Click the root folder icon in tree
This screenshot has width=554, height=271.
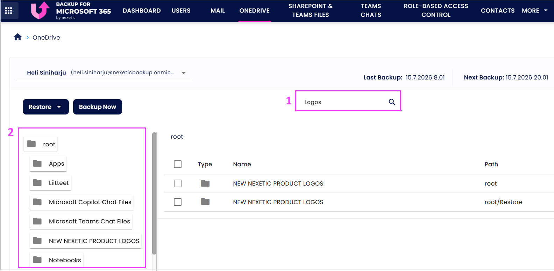(x=31, y=144)
